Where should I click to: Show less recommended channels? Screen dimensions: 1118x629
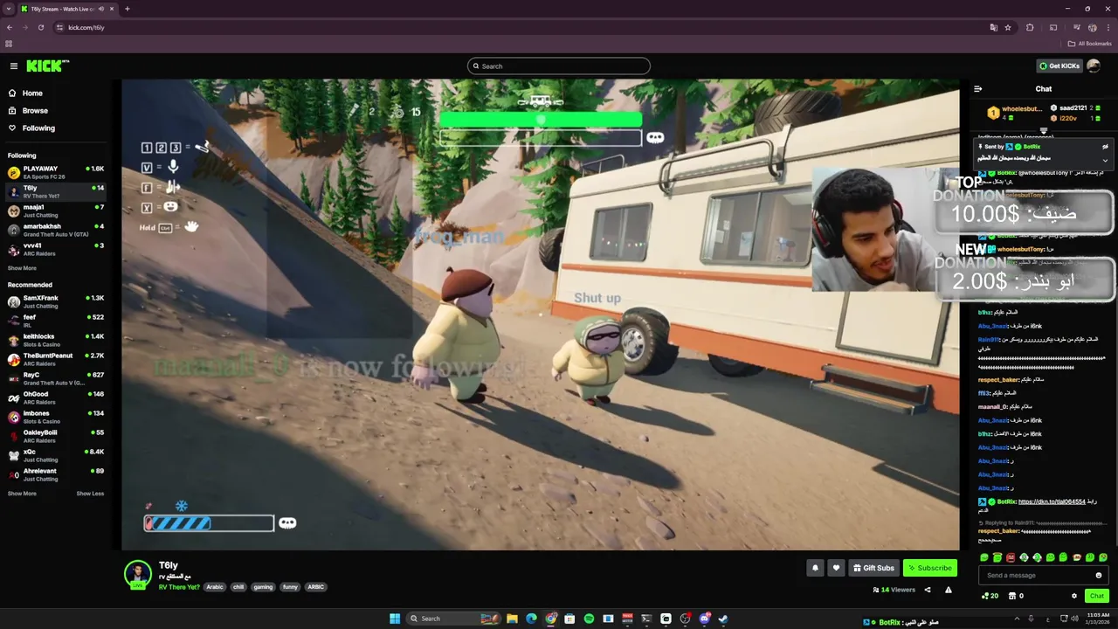point(90,494)
